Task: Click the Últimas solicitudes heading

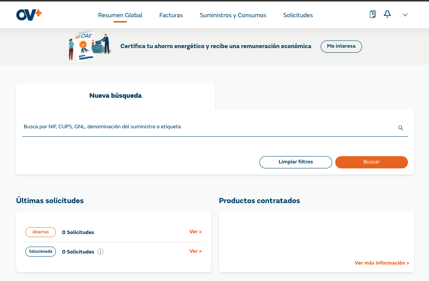Action: pos(50,201)
